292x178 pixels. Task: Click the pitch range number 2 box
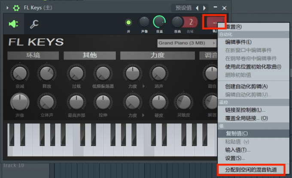(190, 22)
